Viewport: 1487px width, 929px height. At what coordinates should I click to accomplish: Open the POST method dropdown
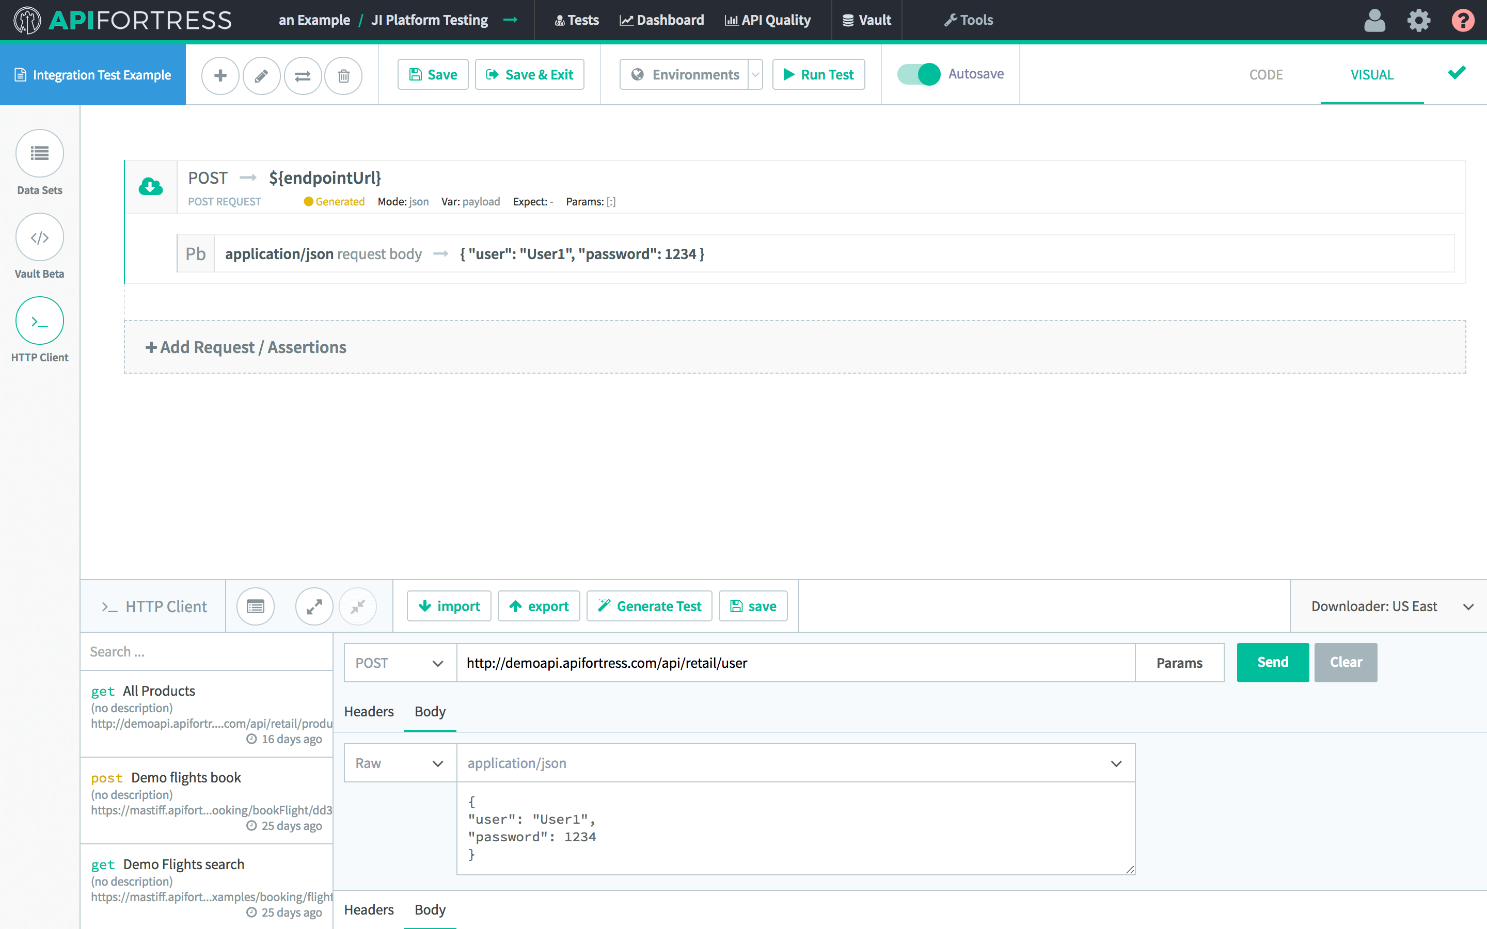400,663
